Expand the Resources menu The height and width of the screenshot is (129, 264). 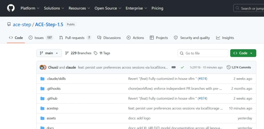[x=79, y=8]
